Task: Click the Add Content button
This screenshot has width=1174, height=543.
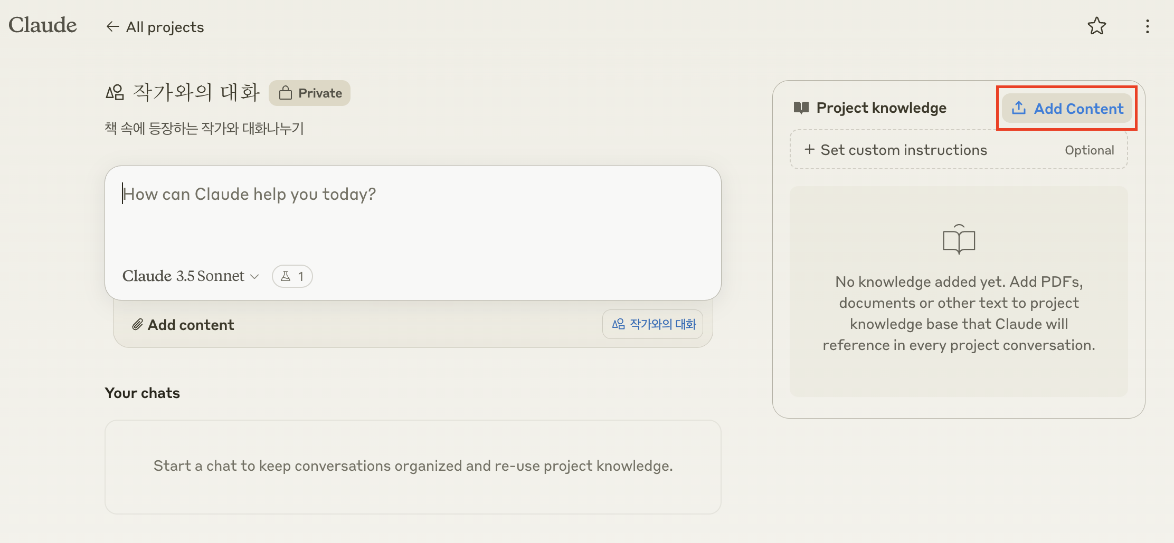Action: (x=1067, y=109)
